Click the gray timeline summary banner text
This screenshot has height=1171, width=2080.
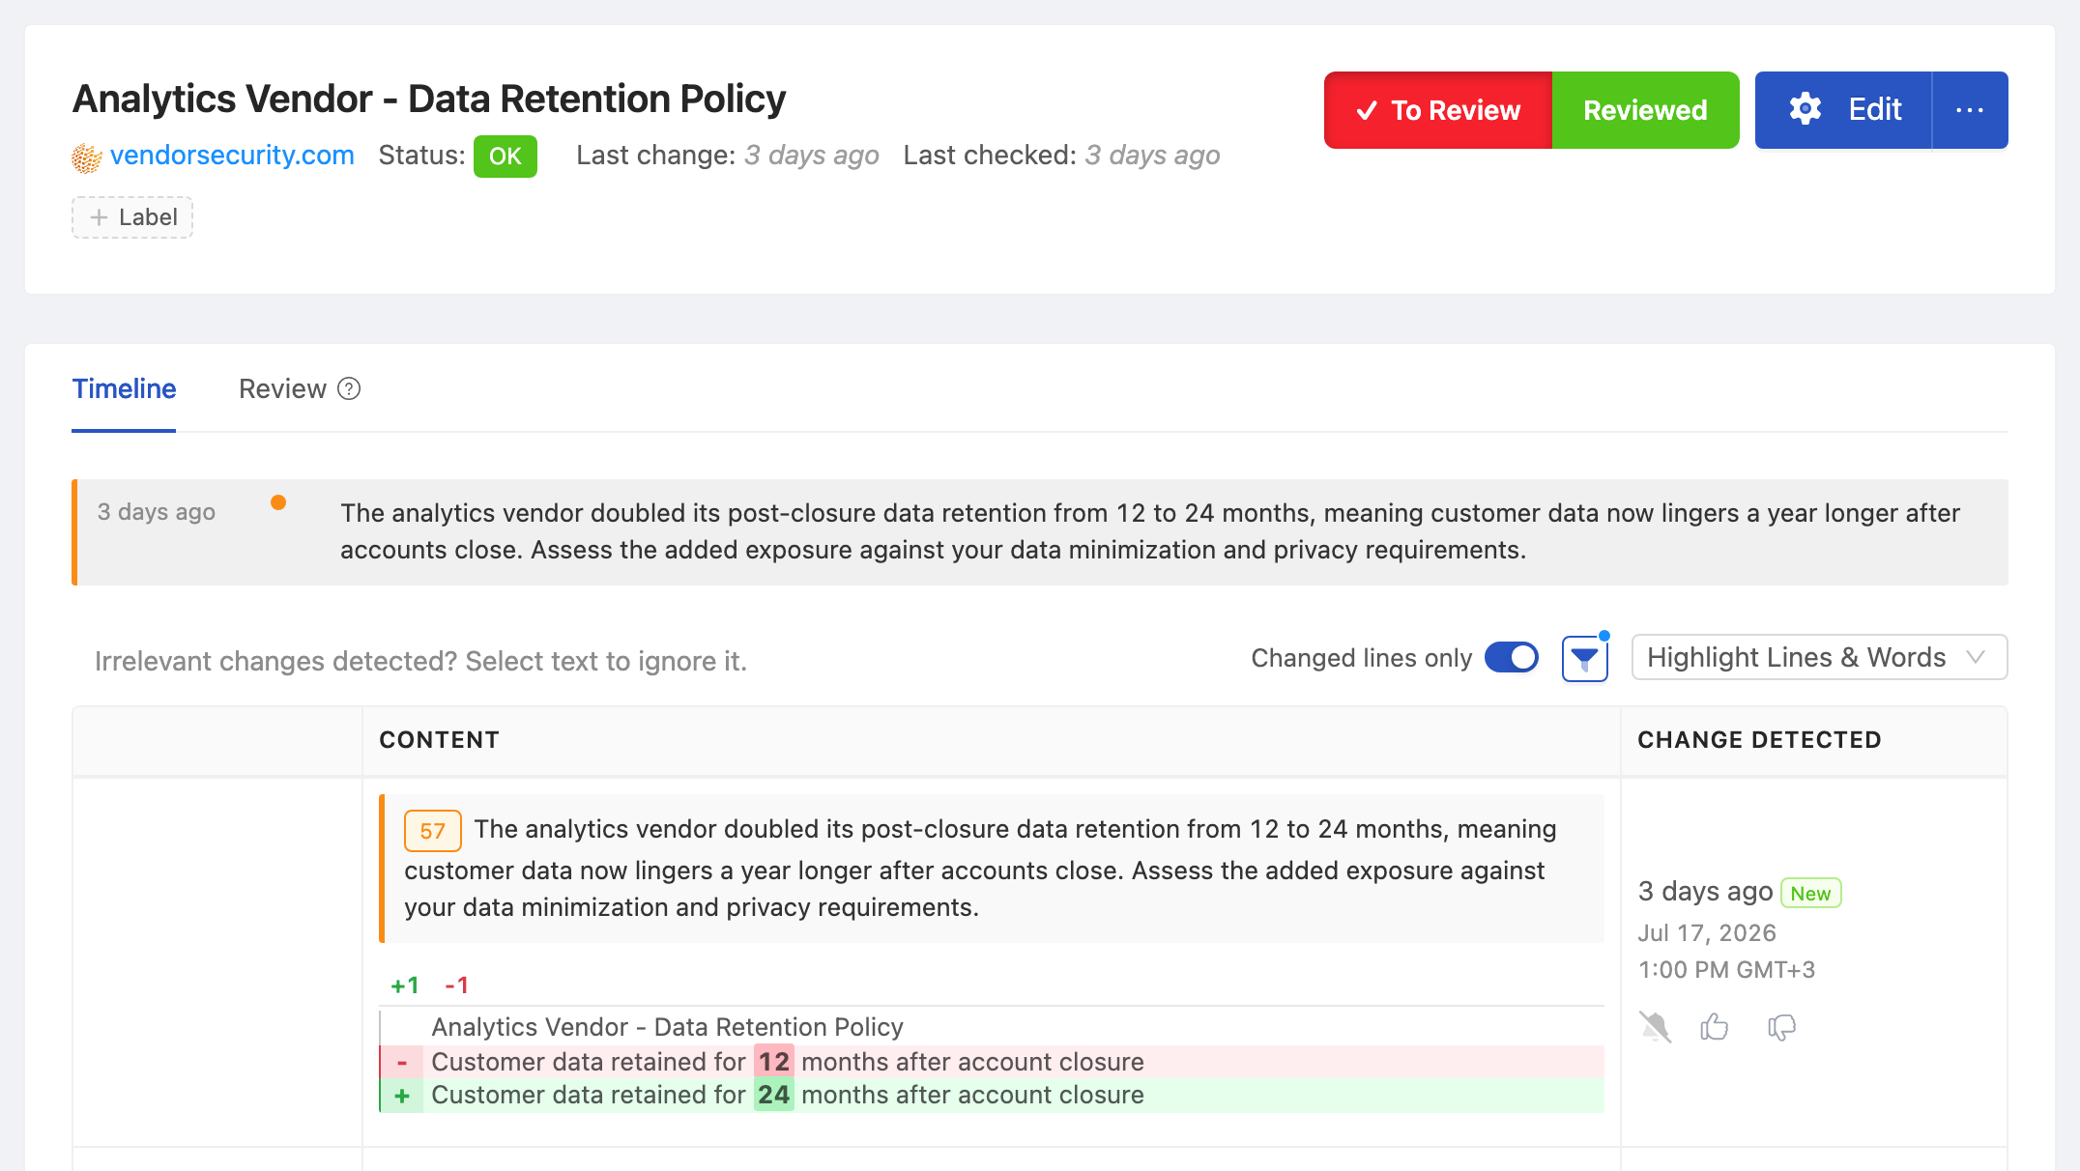coord(1150,531)
